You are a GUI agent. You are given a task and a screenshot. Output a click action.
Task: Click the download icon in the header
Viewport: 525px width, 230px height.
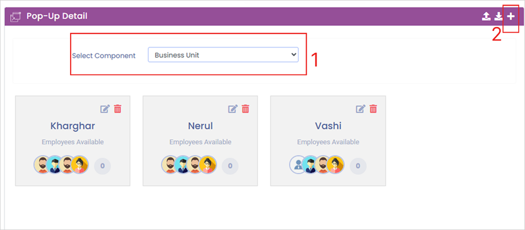(499, 17)
